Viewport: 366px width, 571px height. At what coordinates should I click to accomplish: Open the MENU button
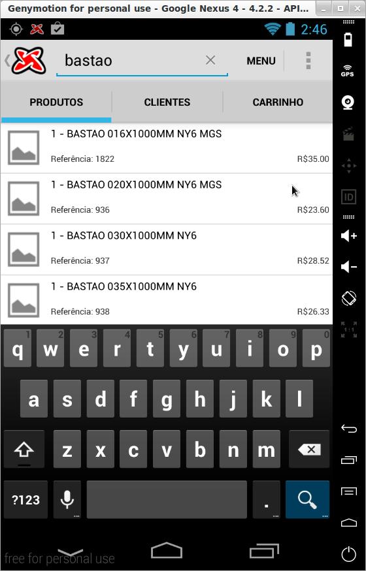(261, 61)
